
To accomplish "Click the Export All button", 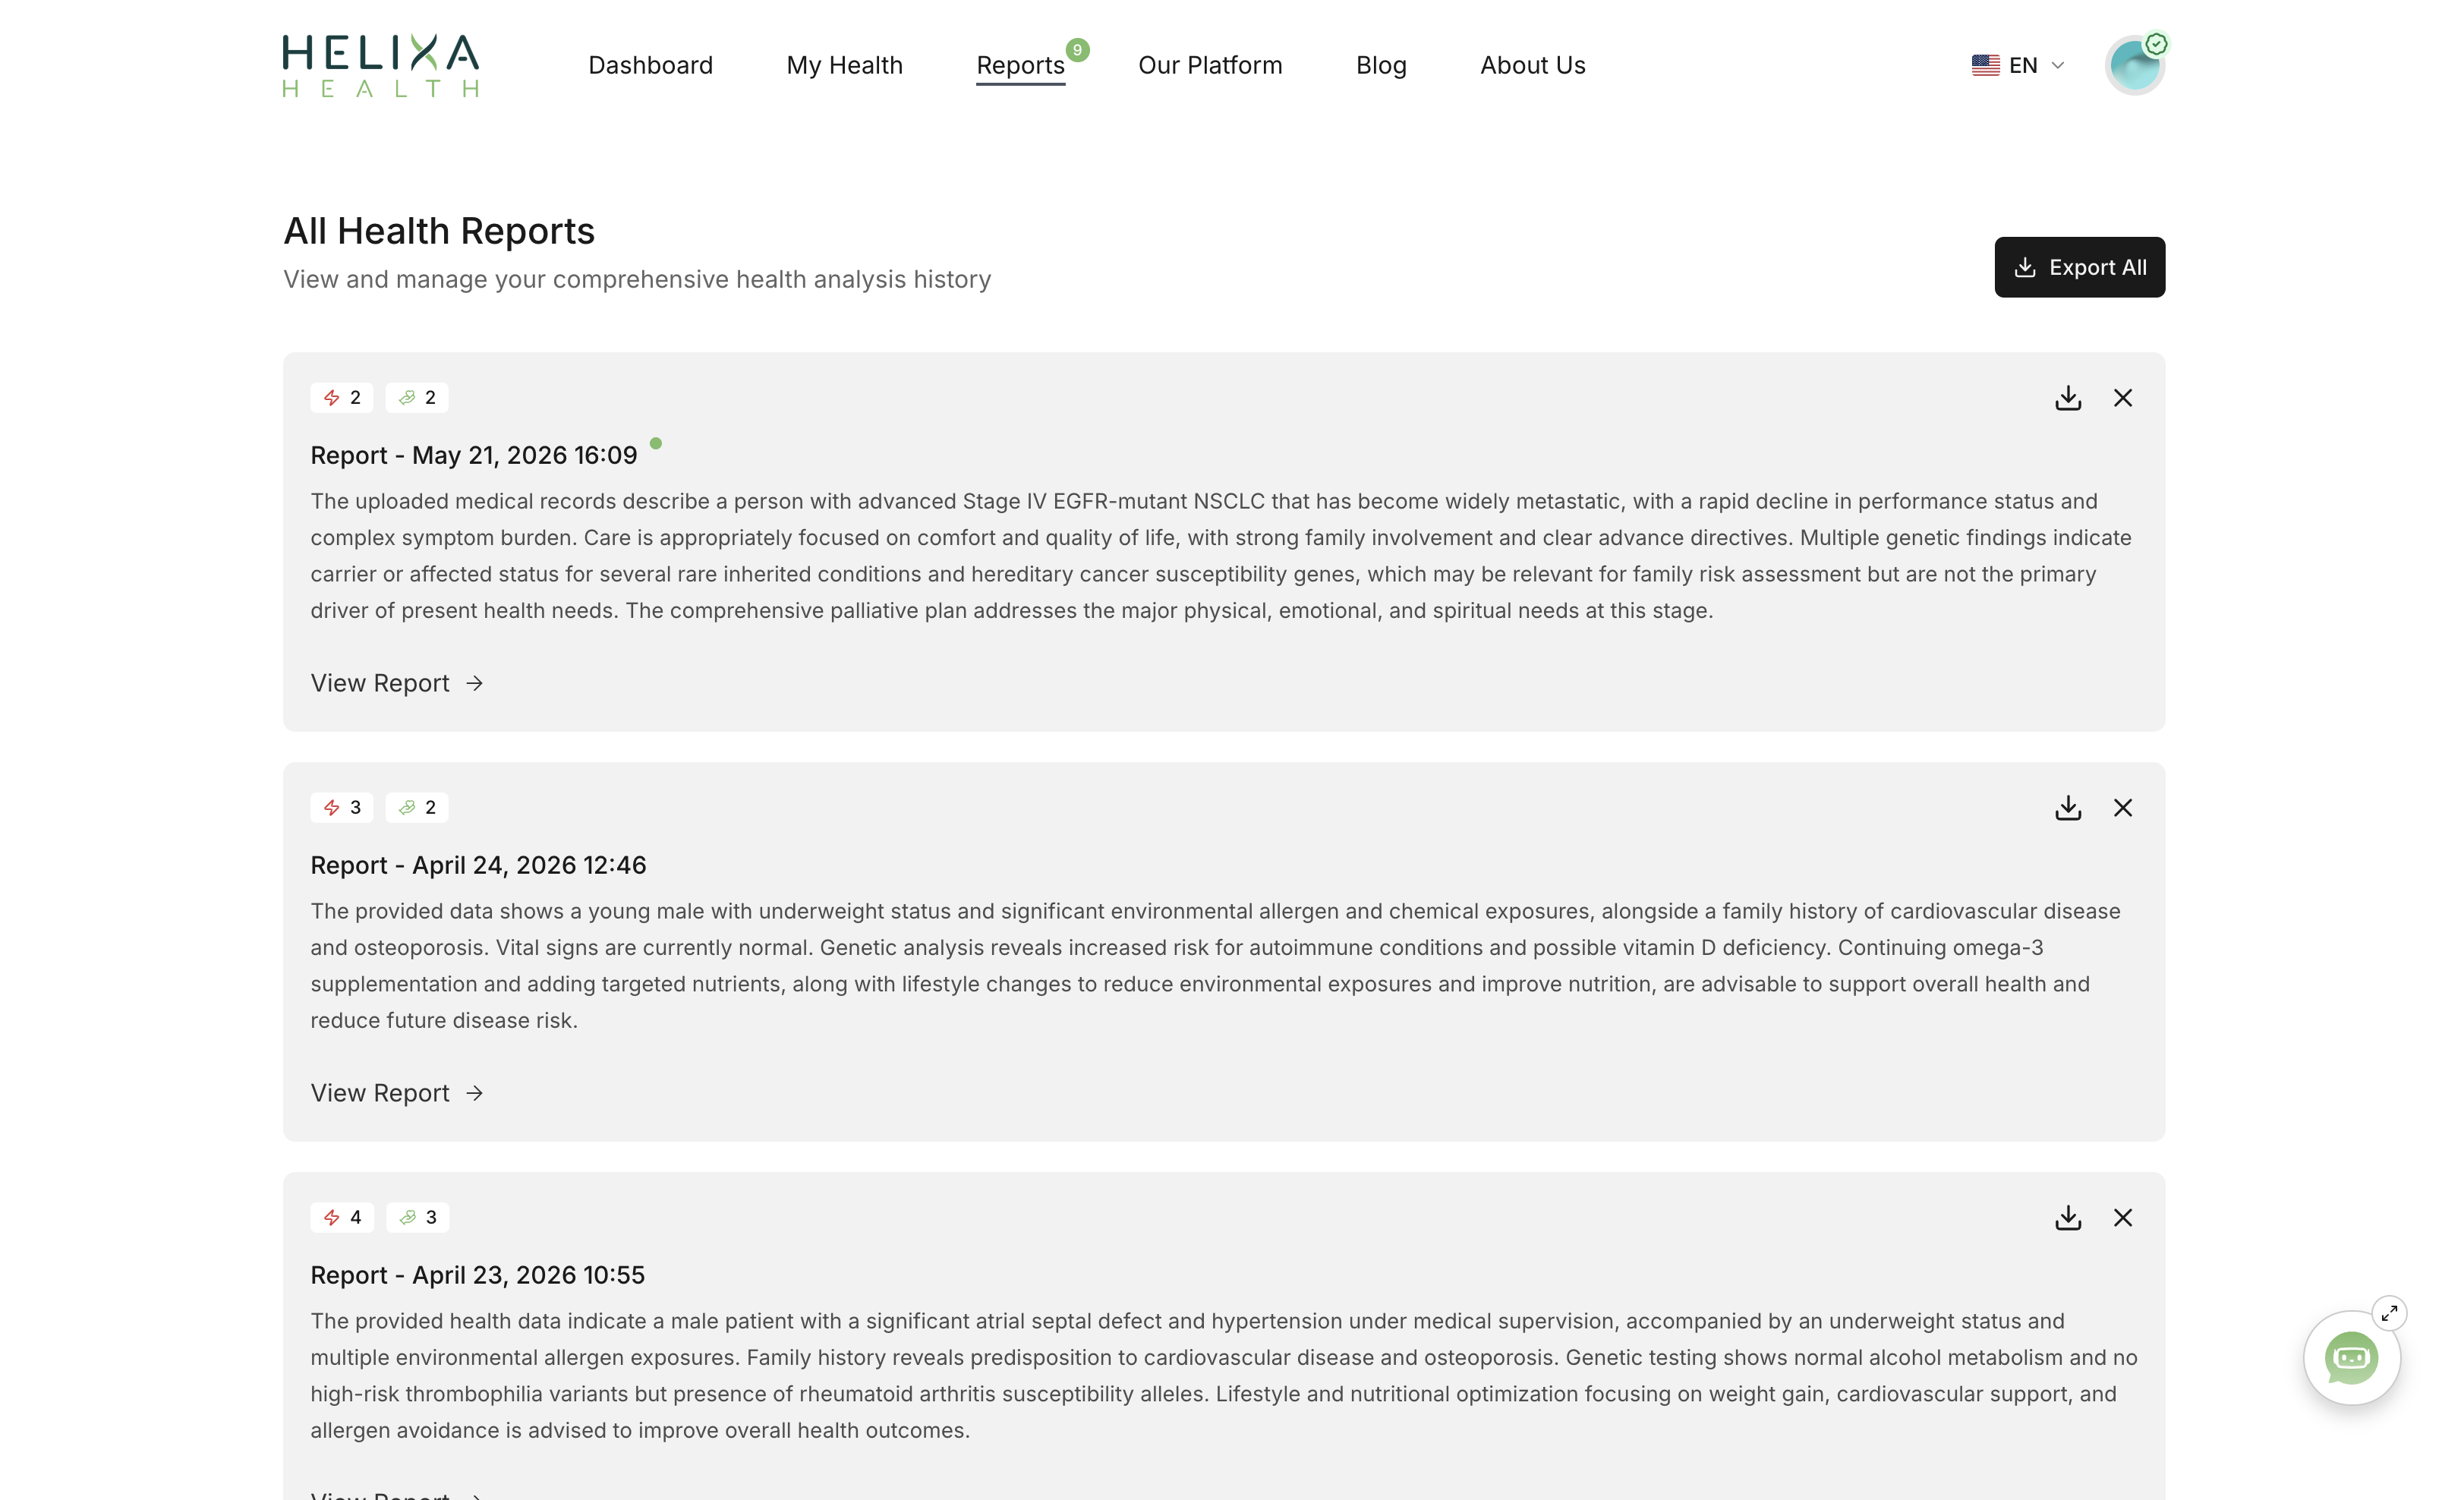I will click(x=2079, y=267).
